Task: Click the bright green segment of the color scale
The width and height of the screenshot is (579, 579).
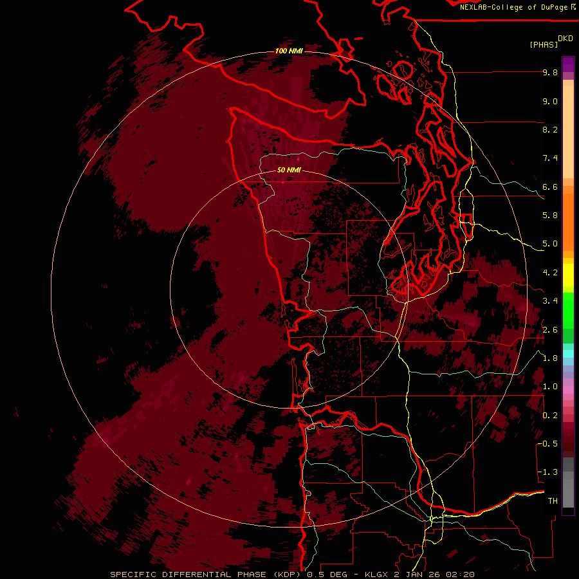Action: coord(568,310)
